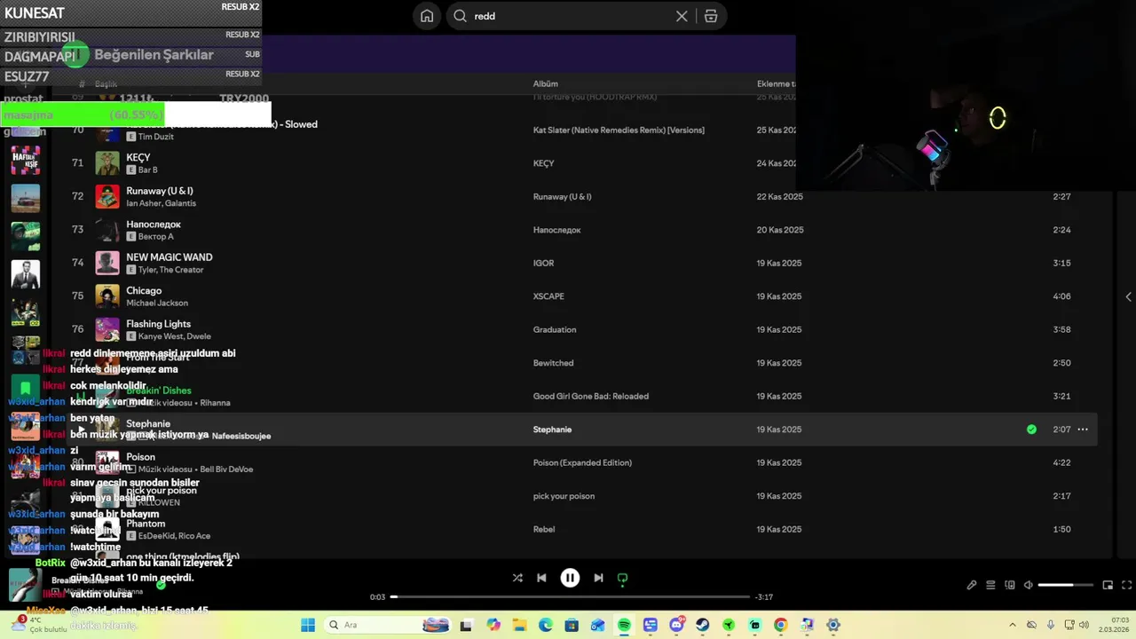This screenshot has width=1136, height=639.
Task: Select the Flashing Lights track
Action: pos(158,324)
